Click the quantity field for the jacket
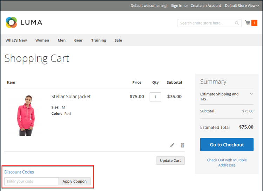This screenshot has width=263, height=191. click(155, 97)
